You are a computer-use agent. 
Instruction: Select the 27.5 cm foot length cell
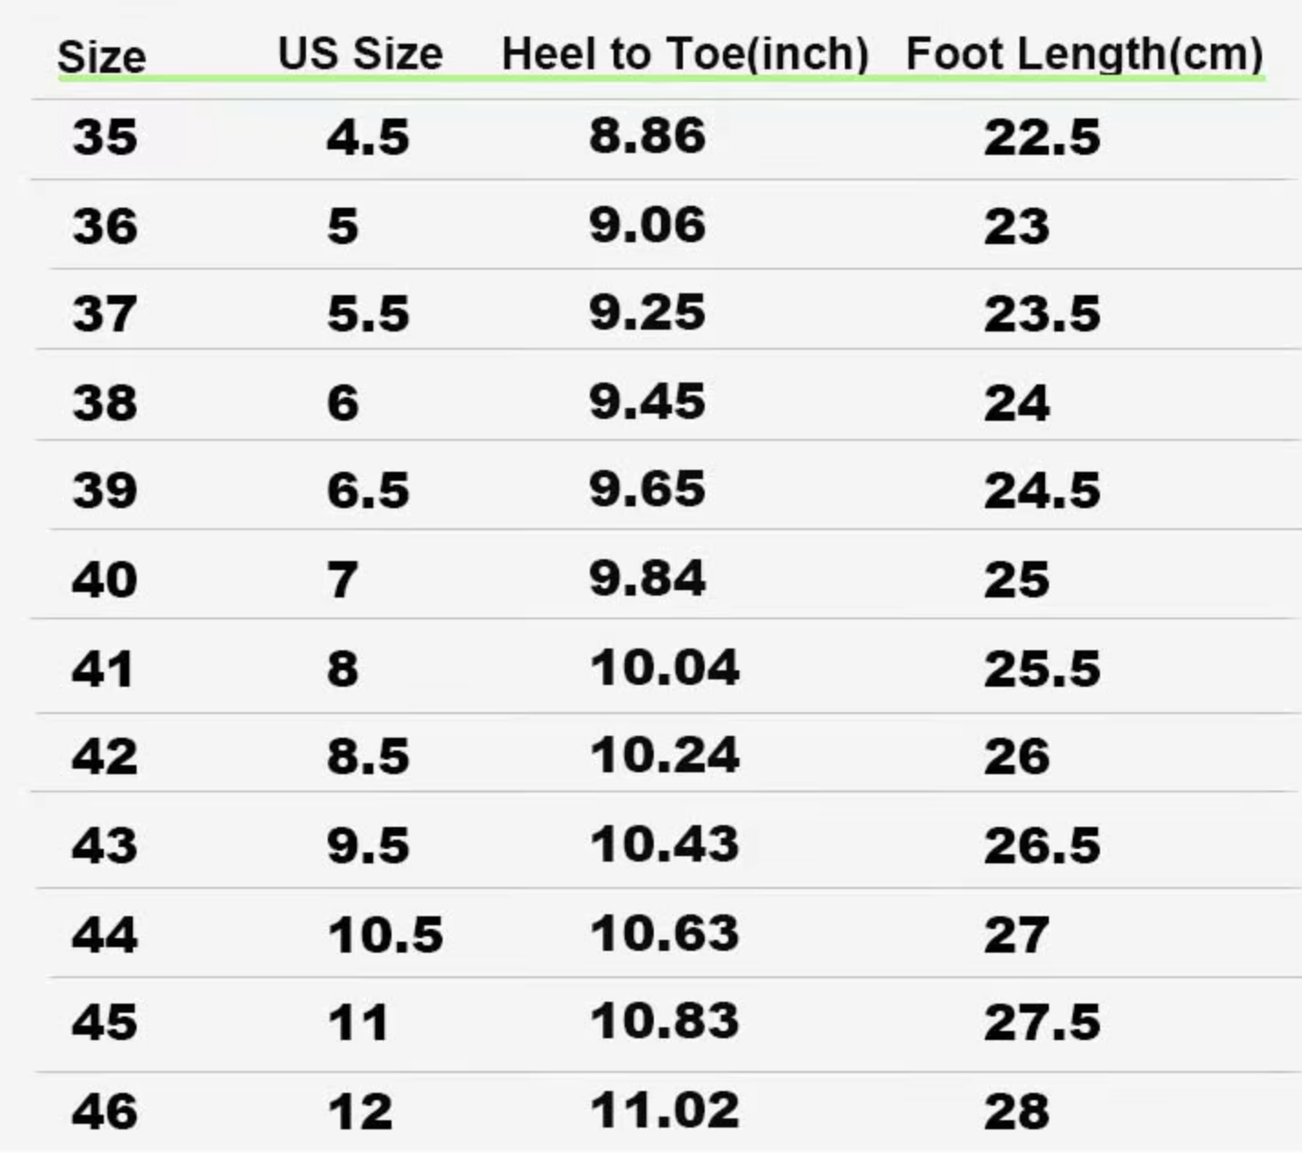tap(1042, 1022)
